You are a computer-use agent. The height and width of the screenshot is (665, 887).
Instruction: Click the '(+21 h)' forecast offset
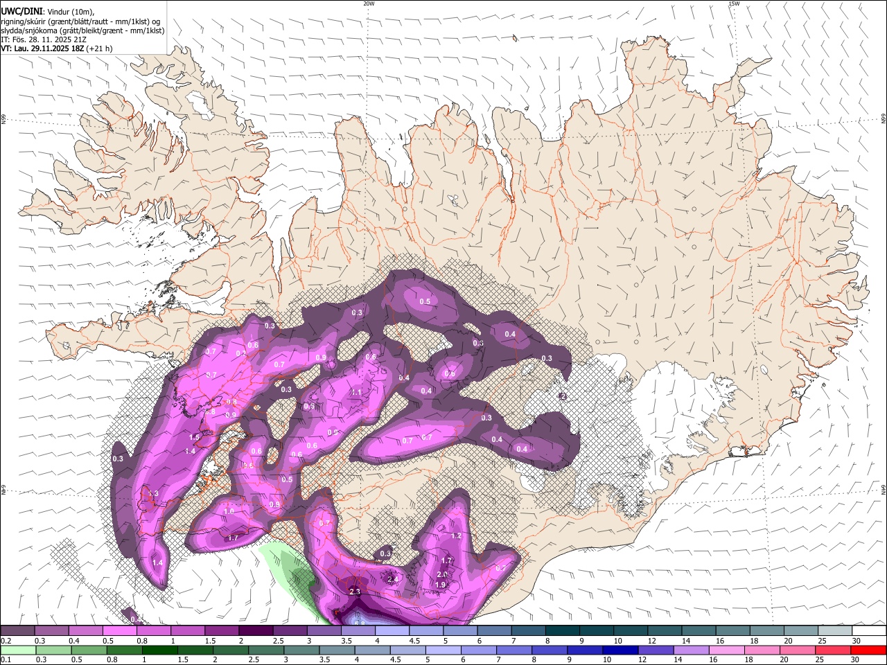(100, 48)
